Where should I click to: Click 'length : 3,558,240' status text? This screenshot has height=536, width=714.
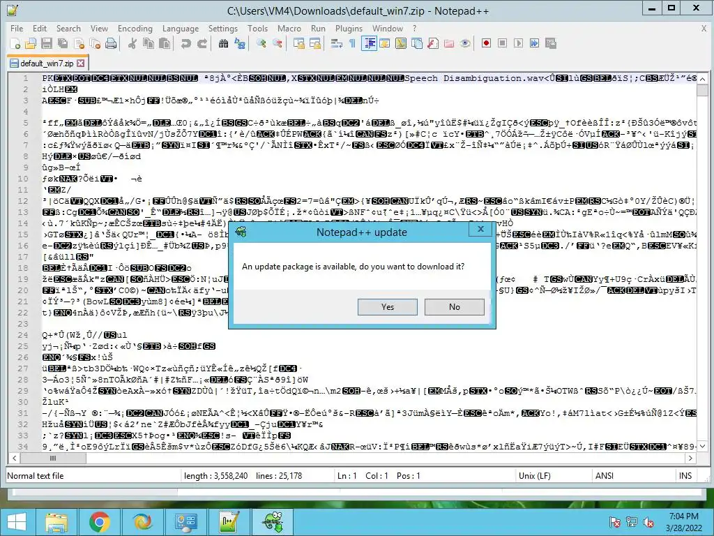click(x=216, y=476)
